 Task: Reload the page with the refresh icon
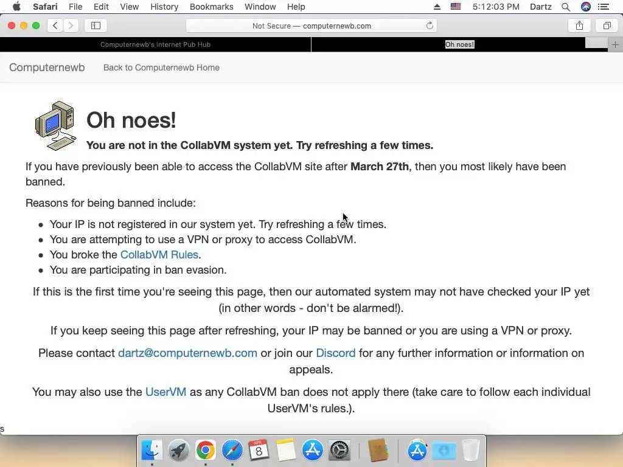[430, 26]
